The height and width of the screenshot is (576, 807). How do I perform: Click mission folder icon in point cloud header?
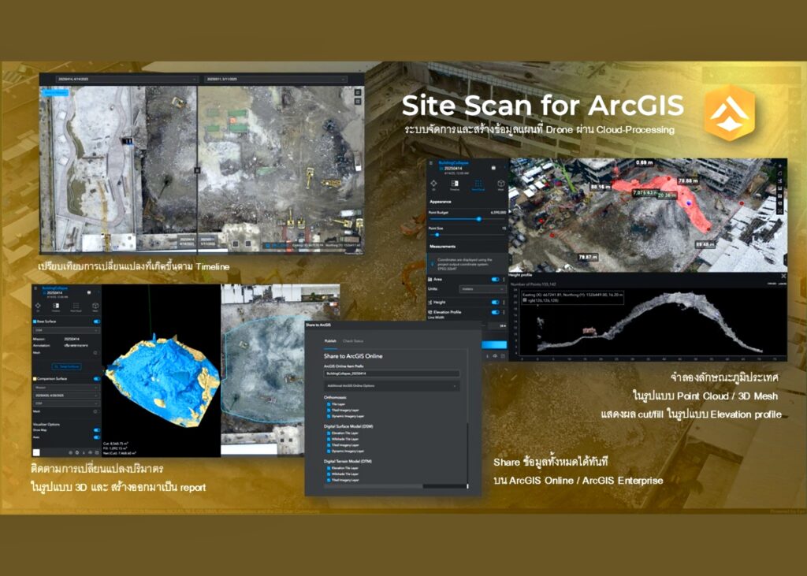click(x=493, y=169)
